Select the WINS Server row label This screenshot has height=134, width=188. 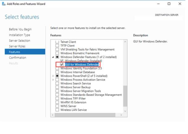(x=68, y=106)
